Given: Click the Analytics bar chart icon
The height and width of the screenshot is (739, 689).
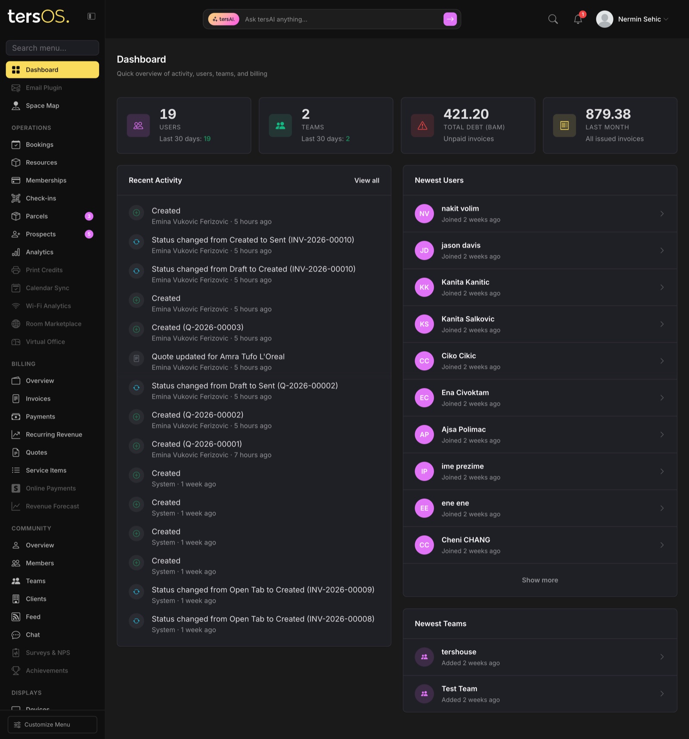Looking at the screenshot, I should pos(16,252).
